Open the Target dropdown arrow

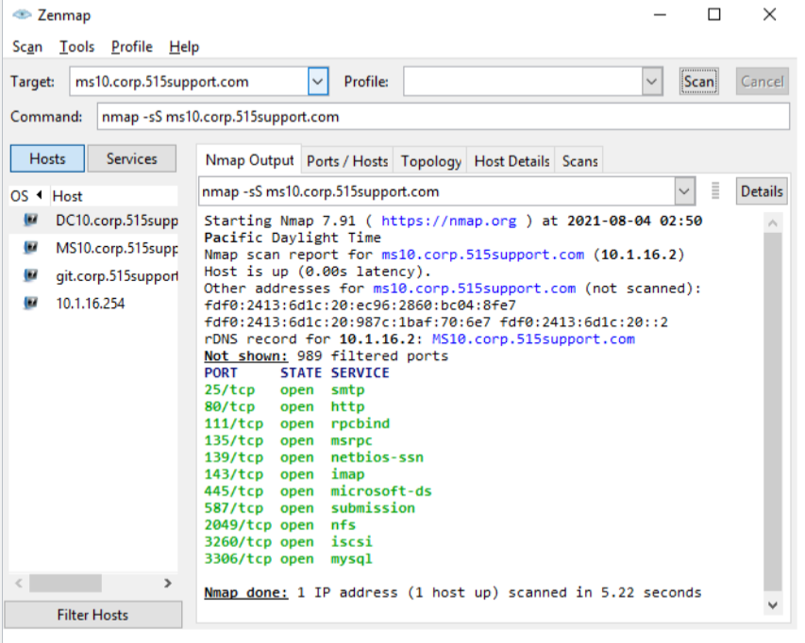[318, 81]
